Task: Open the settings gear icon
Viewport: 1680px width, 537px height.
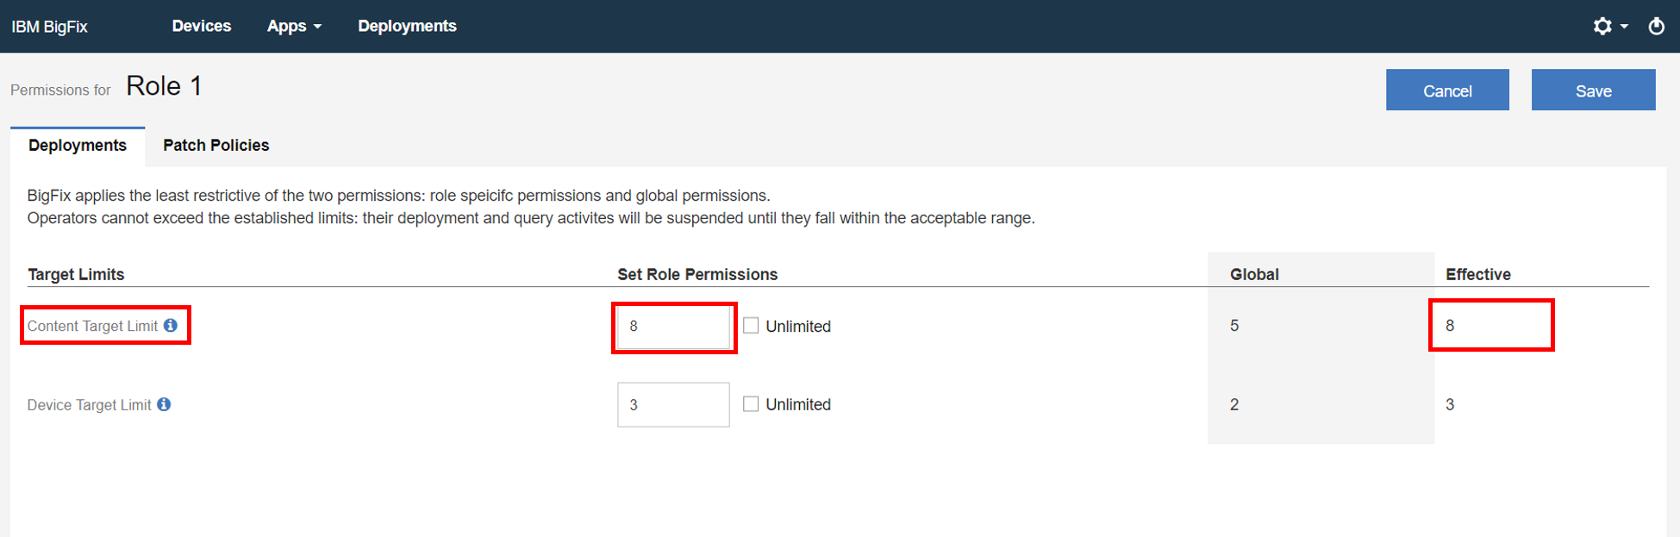Action: point(1602,27)
